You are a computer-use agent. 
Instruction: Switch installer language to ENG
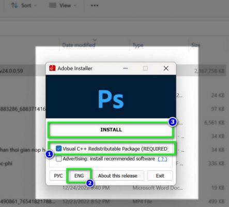79,175
